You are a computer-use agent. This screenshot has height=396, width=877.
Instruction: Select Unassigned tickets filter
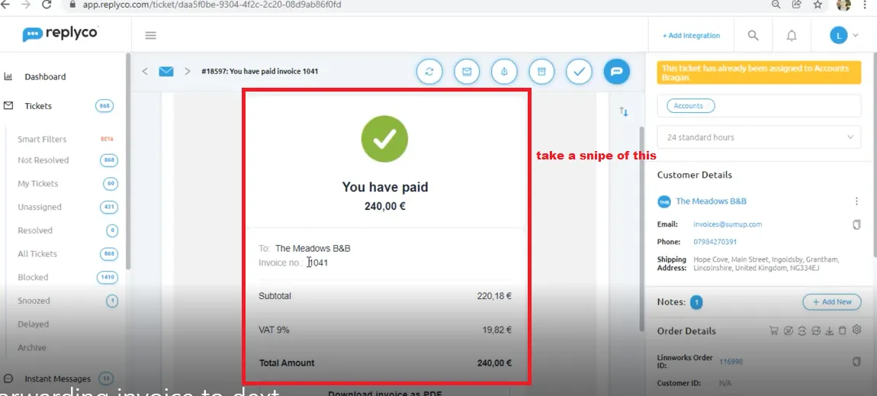point(40,207)
